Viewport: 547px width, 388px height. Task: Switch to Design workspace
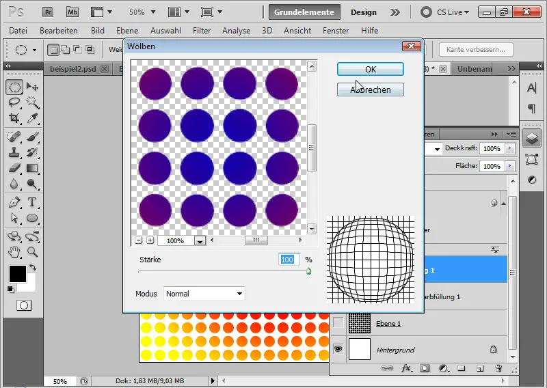364,12
